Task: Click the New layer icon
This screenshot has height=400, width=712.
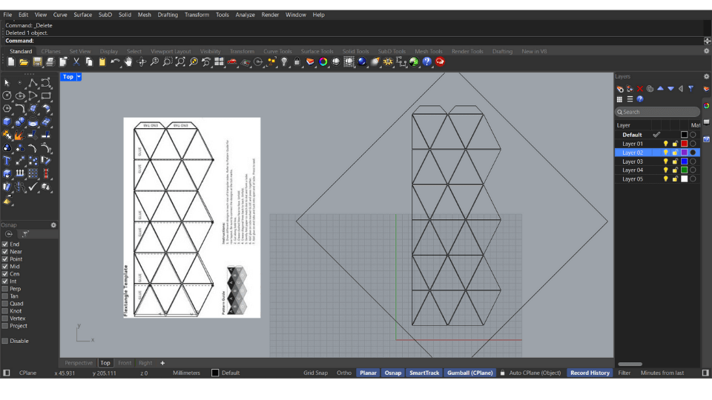Action: [620, 89]
